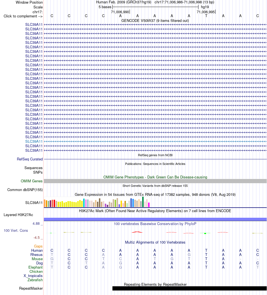Open the Layered H3K27Ac track label
Image resolution: width=267 pixels, height=295 pixels.
click(18, 215)
